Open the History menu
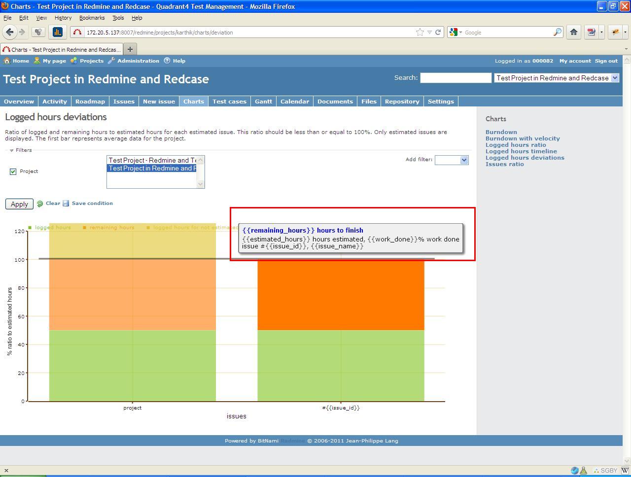631x477 pixels. click(x=63, y=18)
